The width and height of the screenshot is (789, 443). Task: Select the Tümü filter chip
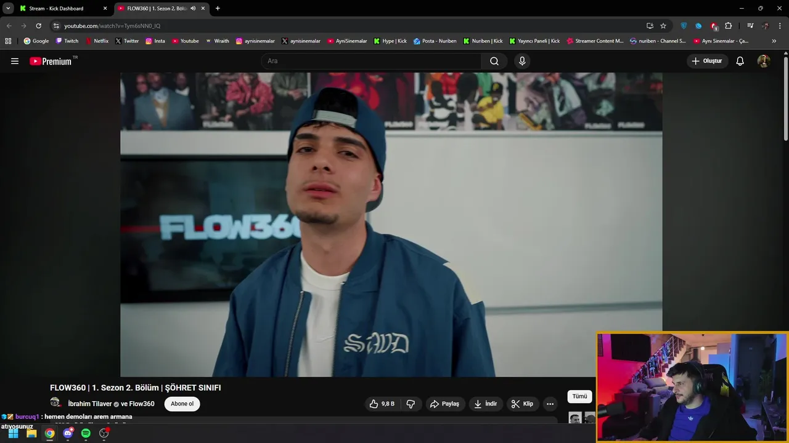[x=579, y=396]
